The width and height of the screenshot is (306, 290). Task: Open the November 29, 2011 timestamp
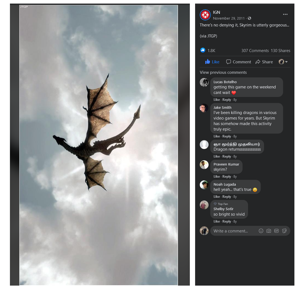[x=229, y=18]
